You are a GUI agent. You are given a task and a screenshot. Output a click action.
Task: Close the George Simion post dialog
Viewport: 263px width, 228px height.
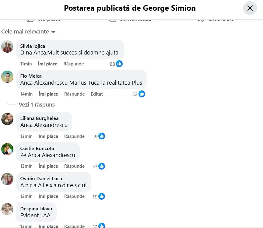[x=250, y=8]
